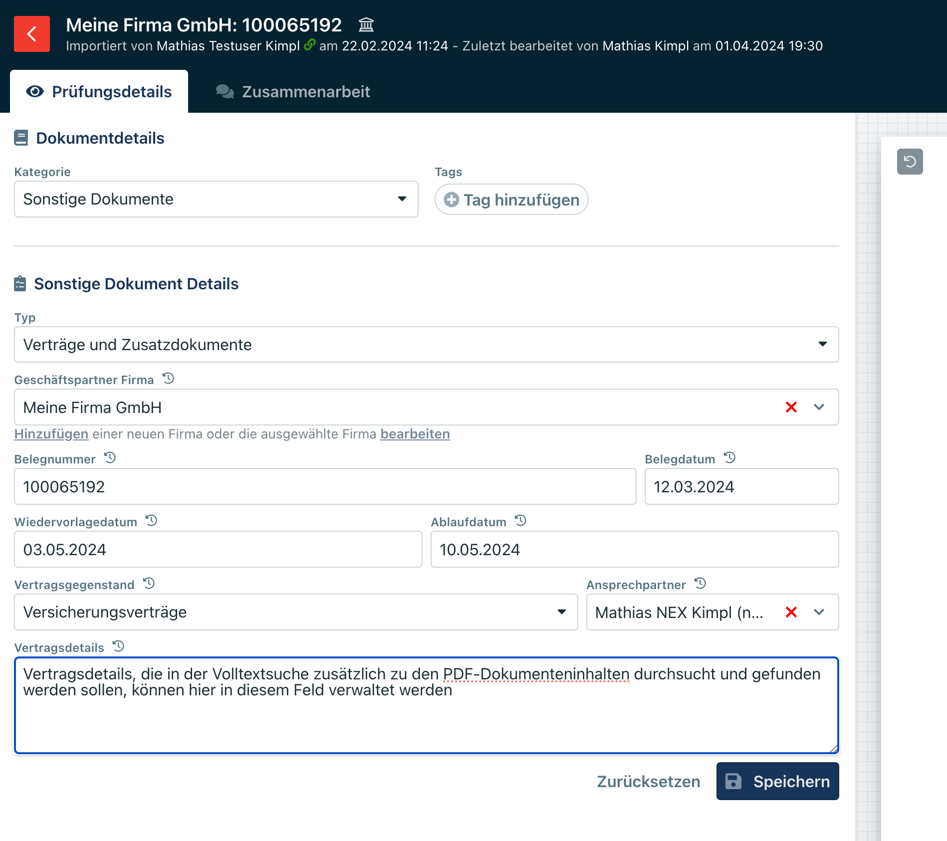Screen dimensions: 947x841
Task: Switch to the Zusammenarbeit tab
Action: (293, 92)
